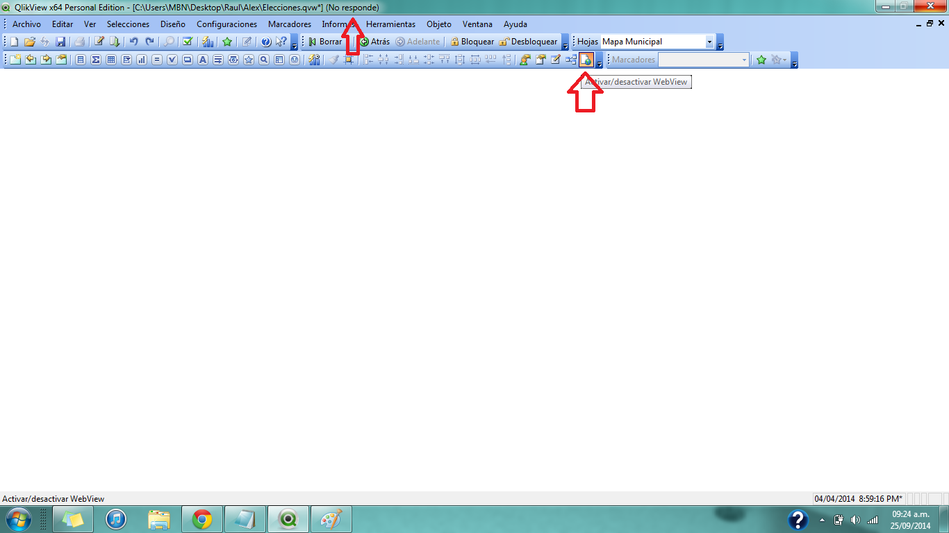Open the Herramientas menu
Image resolution: width=949 pixels, height=533 pixels.
click(x=391, y=24)
